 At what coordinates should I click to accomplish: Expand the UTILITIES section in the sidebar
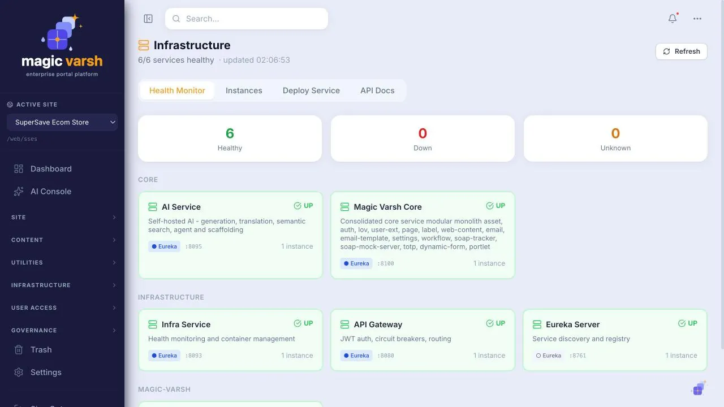point(62,262)
